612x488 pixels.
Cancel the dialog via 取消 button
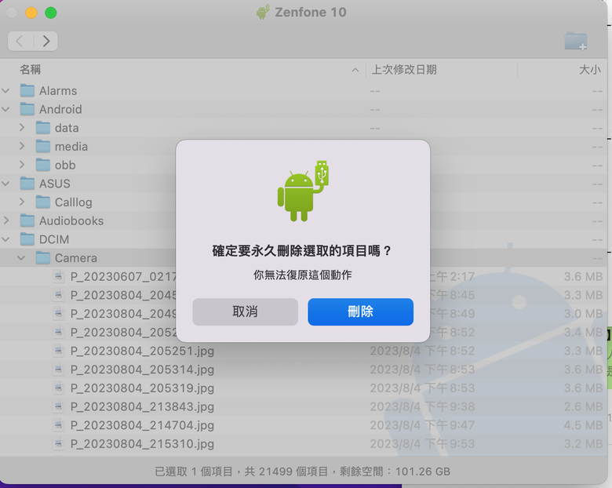245,311
